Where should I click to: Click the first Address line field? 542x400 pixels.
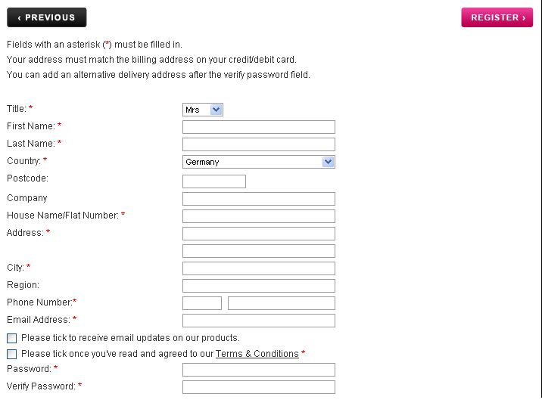(258, 234)
